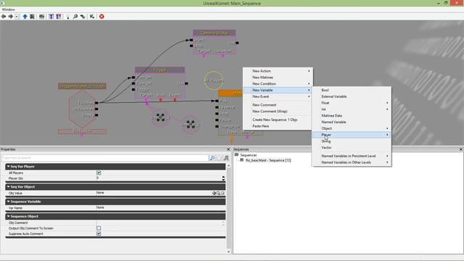Screen dimensions: 464x261
Task: Click the blue up-arrow parent sequence icon
Action: pyautogui.click(x=25, y=17)
